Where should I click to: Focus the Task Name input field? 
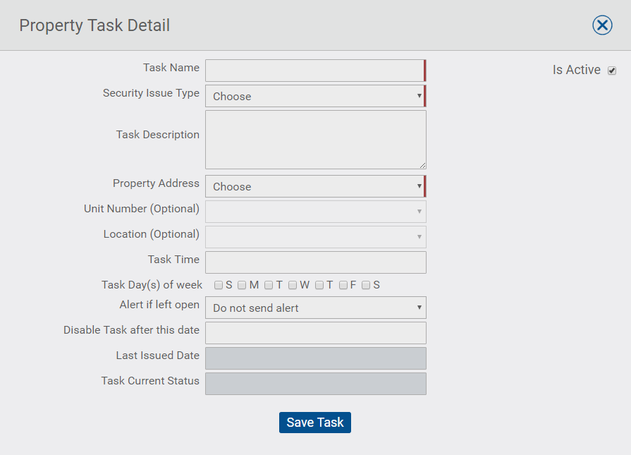(316, 71)
